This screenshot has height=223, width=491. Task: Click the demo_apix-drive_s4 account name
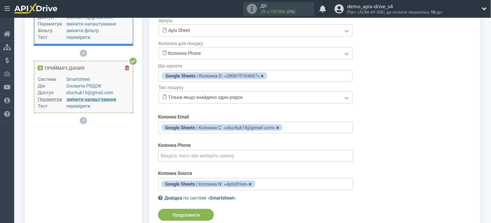point(370,6)
